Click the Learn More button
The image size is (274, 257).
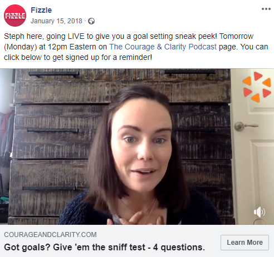click(x=244, y=243)
